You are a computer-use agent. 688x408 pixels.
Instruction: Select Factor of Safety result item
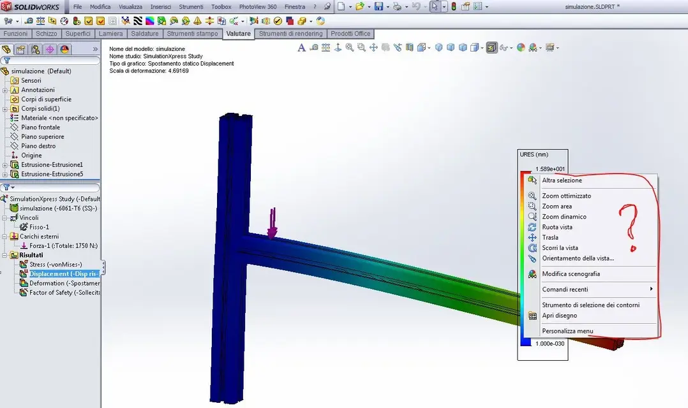click(x=64, y=293)
